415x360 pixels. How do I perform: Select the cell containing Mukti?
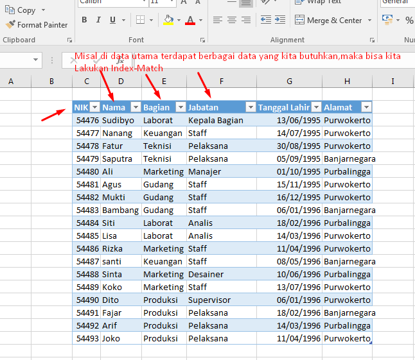[x=121, y=197]
